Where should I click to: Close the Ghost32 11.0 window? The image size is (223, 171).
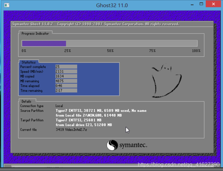tap(213, 4)
